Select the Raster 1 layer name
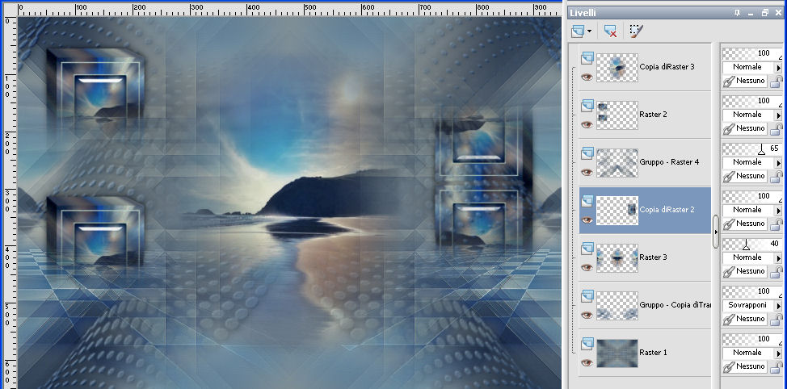The image size is (787, 389). point(653,353)
